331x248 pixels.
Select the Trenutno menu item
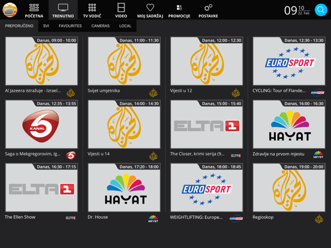tap(63, 10)
